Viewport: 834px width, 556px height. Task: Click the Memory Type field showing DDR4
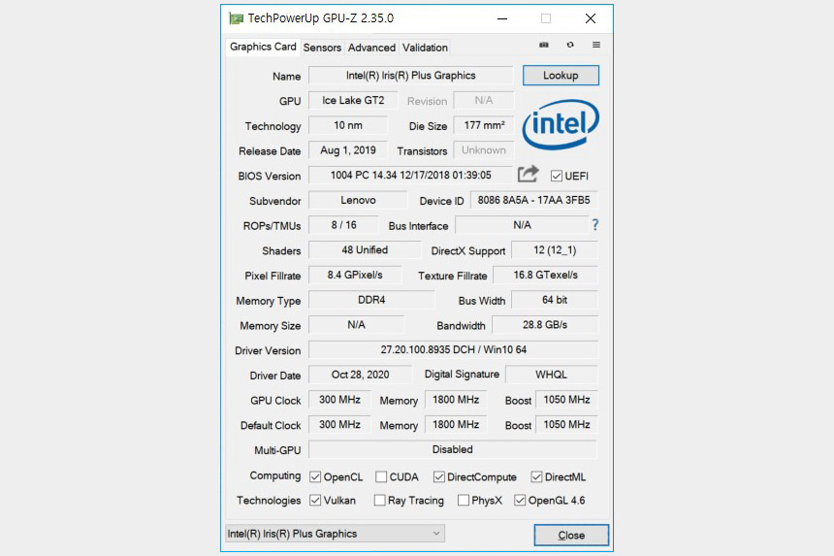(371, 300)
